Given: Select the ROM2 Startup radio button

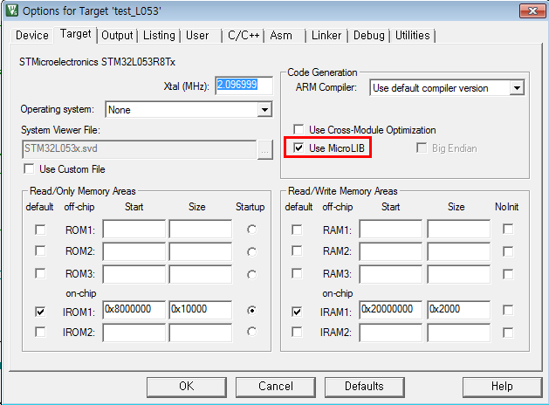Looking at the screenshot, I should pos(251,251).
